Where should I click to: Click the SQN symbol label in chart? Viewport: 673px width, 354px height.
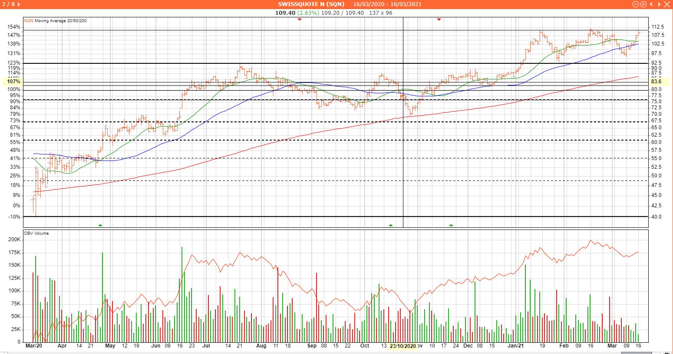coord(28,21)
